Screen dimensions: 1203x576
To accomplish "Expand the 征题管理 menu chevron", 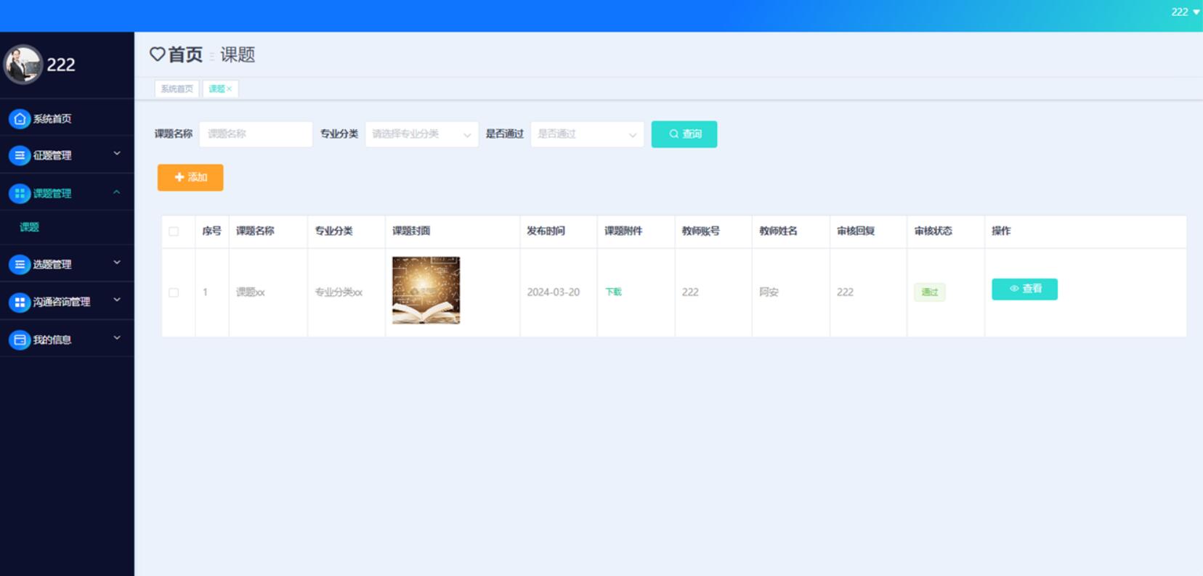I will [x=117, y=154].
